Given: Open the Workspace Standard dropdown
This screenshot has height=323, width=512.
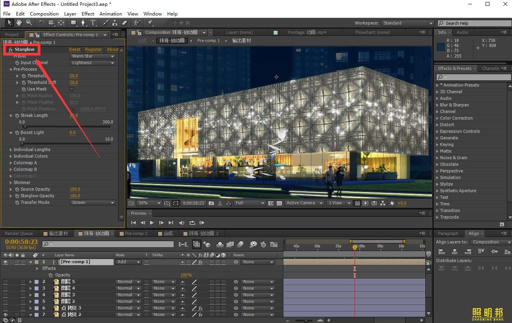Looking at the screenshot, I should click(407, 23).
